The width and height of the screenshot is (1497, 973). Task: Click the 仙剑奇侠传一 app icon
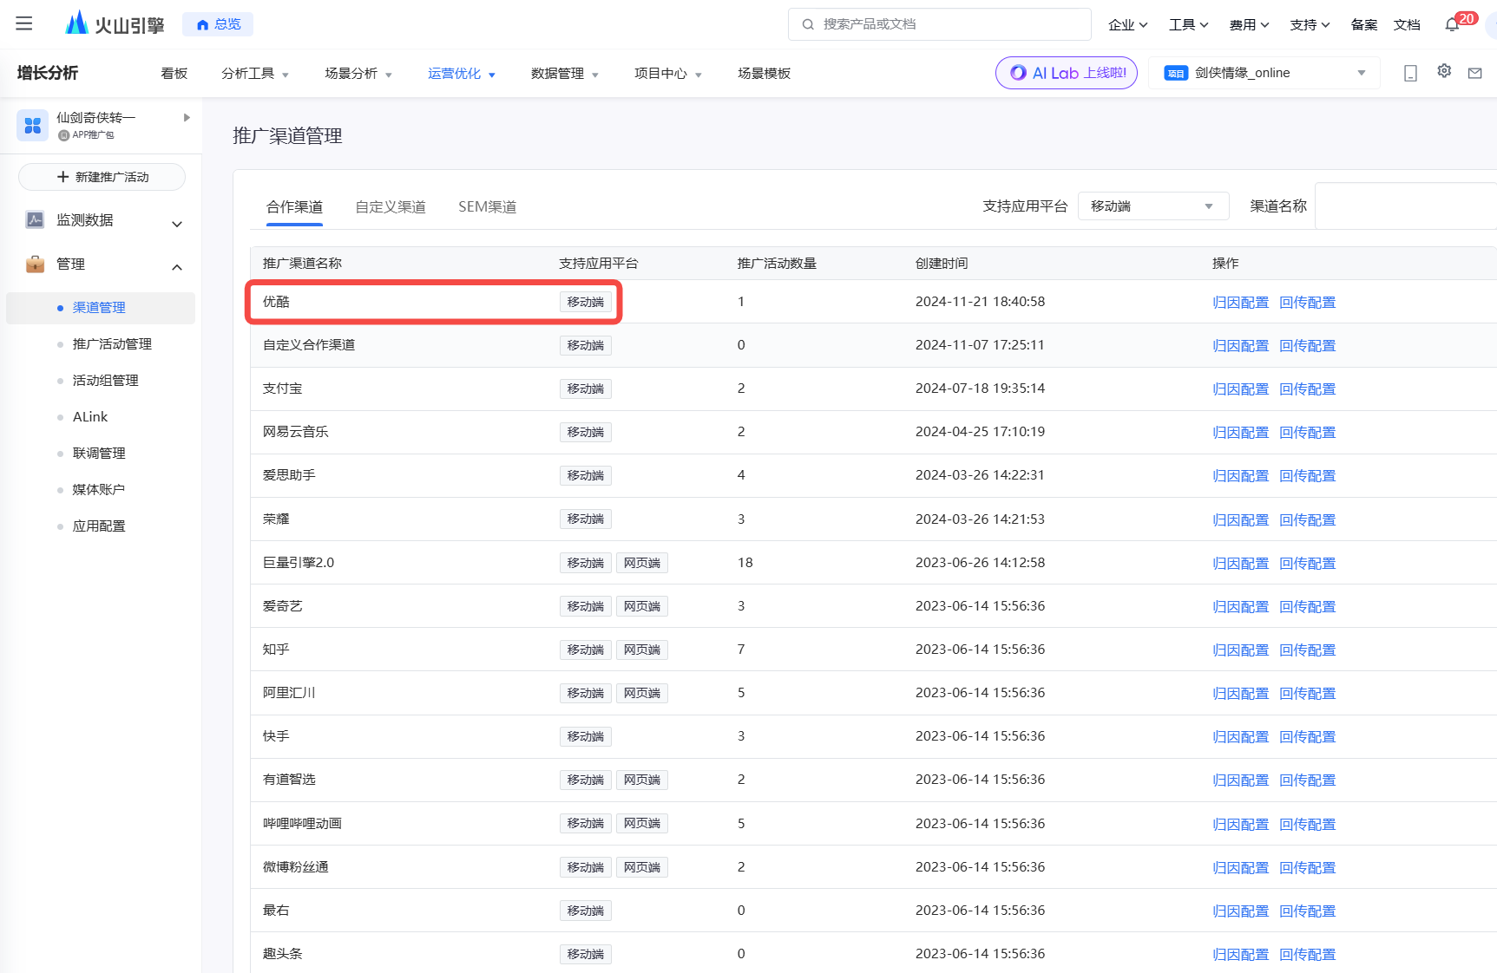pos(33,125)
